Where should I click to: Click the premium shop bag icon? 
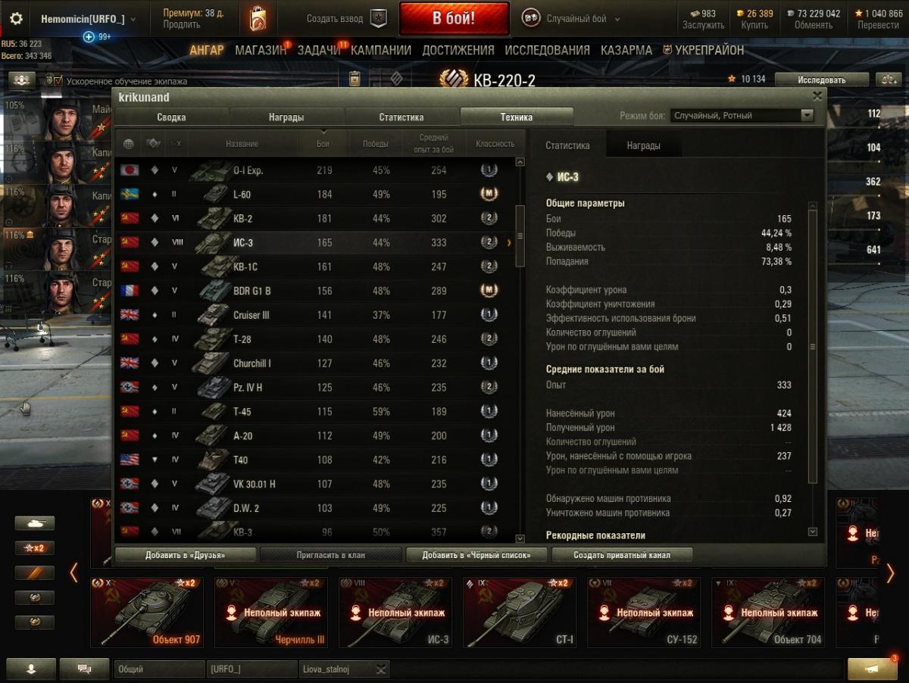pyautogui.click(x=258, y=19)
